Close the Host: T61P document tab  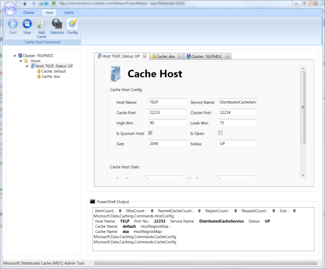[x=145, y=56]
